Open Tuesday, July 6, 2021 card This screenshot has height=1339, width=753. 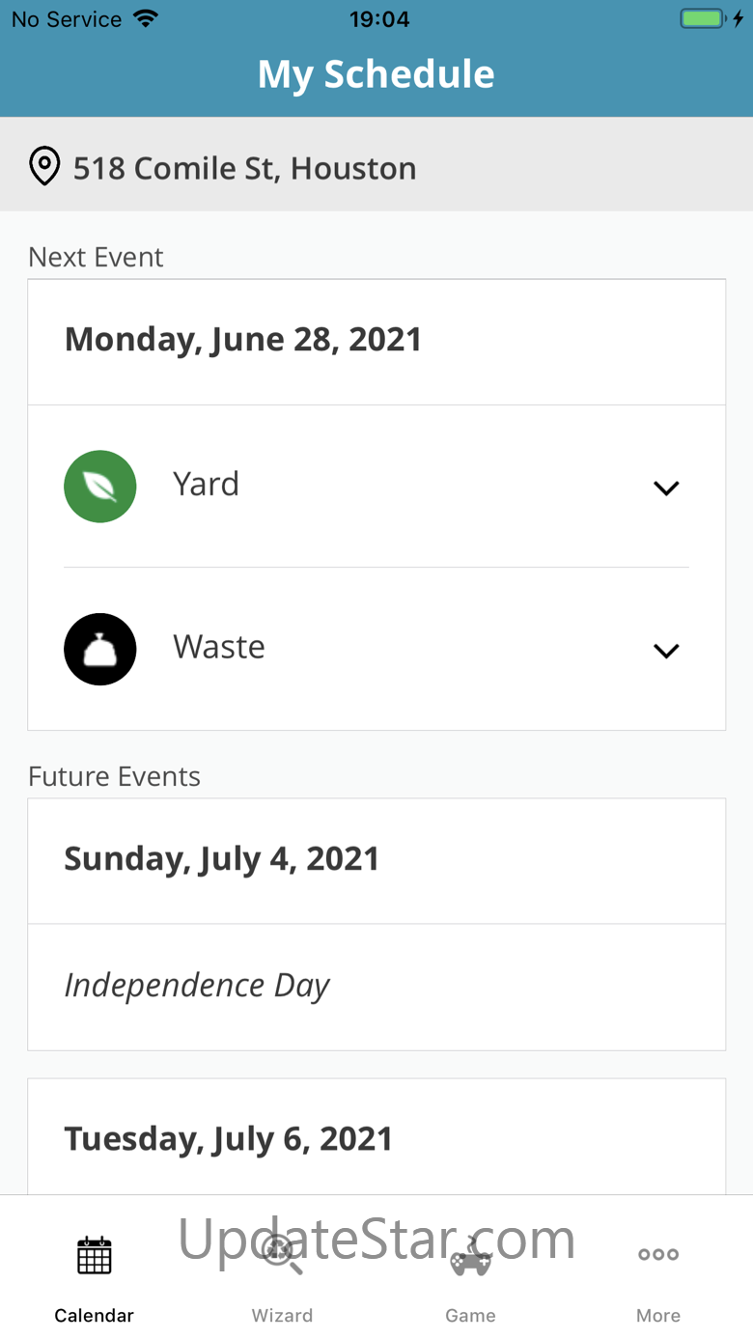(376, 1139)
